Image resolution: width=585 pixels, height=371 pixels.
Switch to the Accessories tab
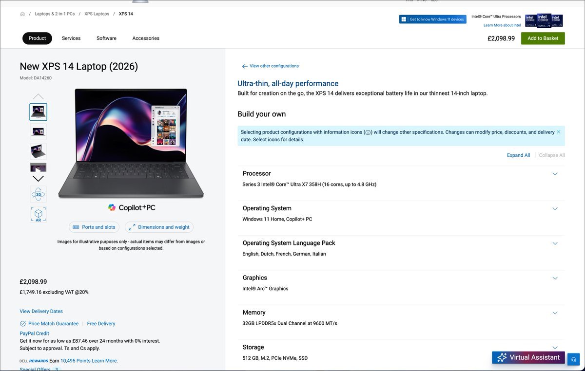coord(146,38)
